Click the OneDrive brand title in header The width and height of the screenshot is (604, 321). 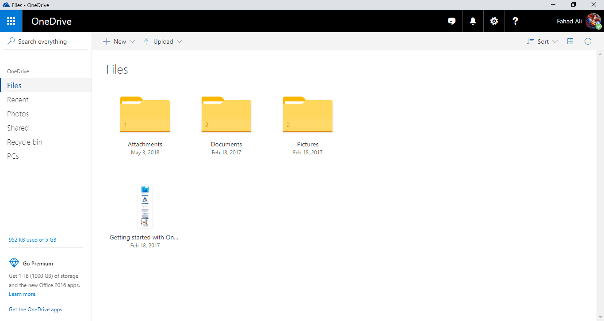tap(51, 21)
